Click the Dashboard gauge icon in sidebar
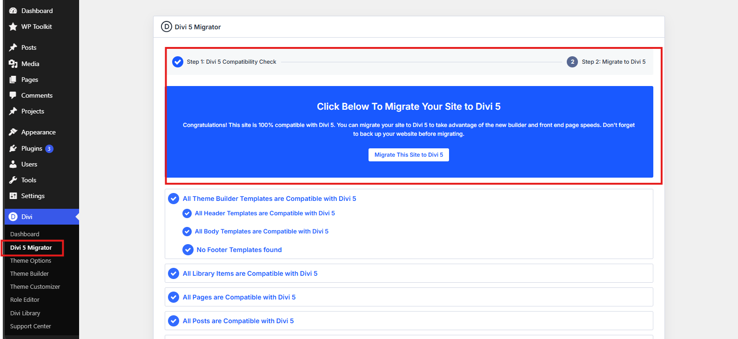 (13, 11)
